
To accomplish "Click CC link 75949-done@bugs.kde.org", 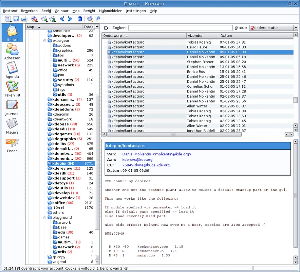I will (146, 165).
